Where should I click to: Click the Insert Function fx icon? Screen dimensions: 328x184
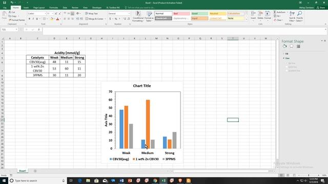click(x=39, y=30)
